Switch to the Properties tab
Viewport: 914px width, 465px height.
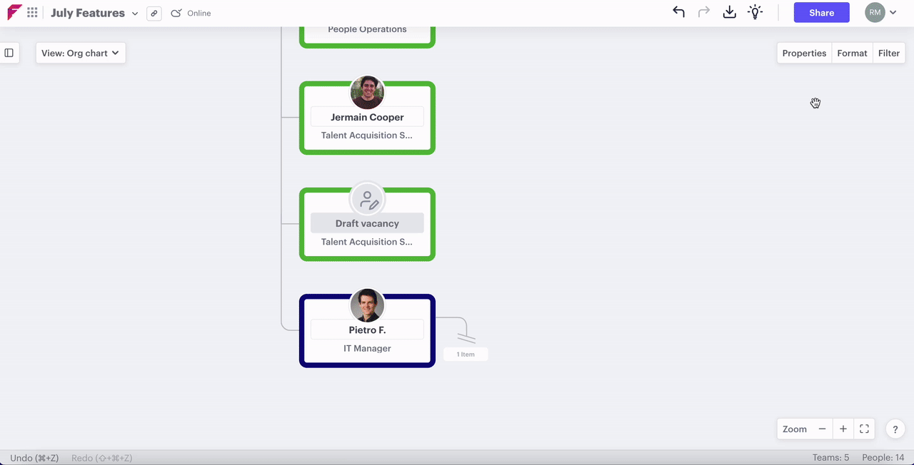coord(804,53)
